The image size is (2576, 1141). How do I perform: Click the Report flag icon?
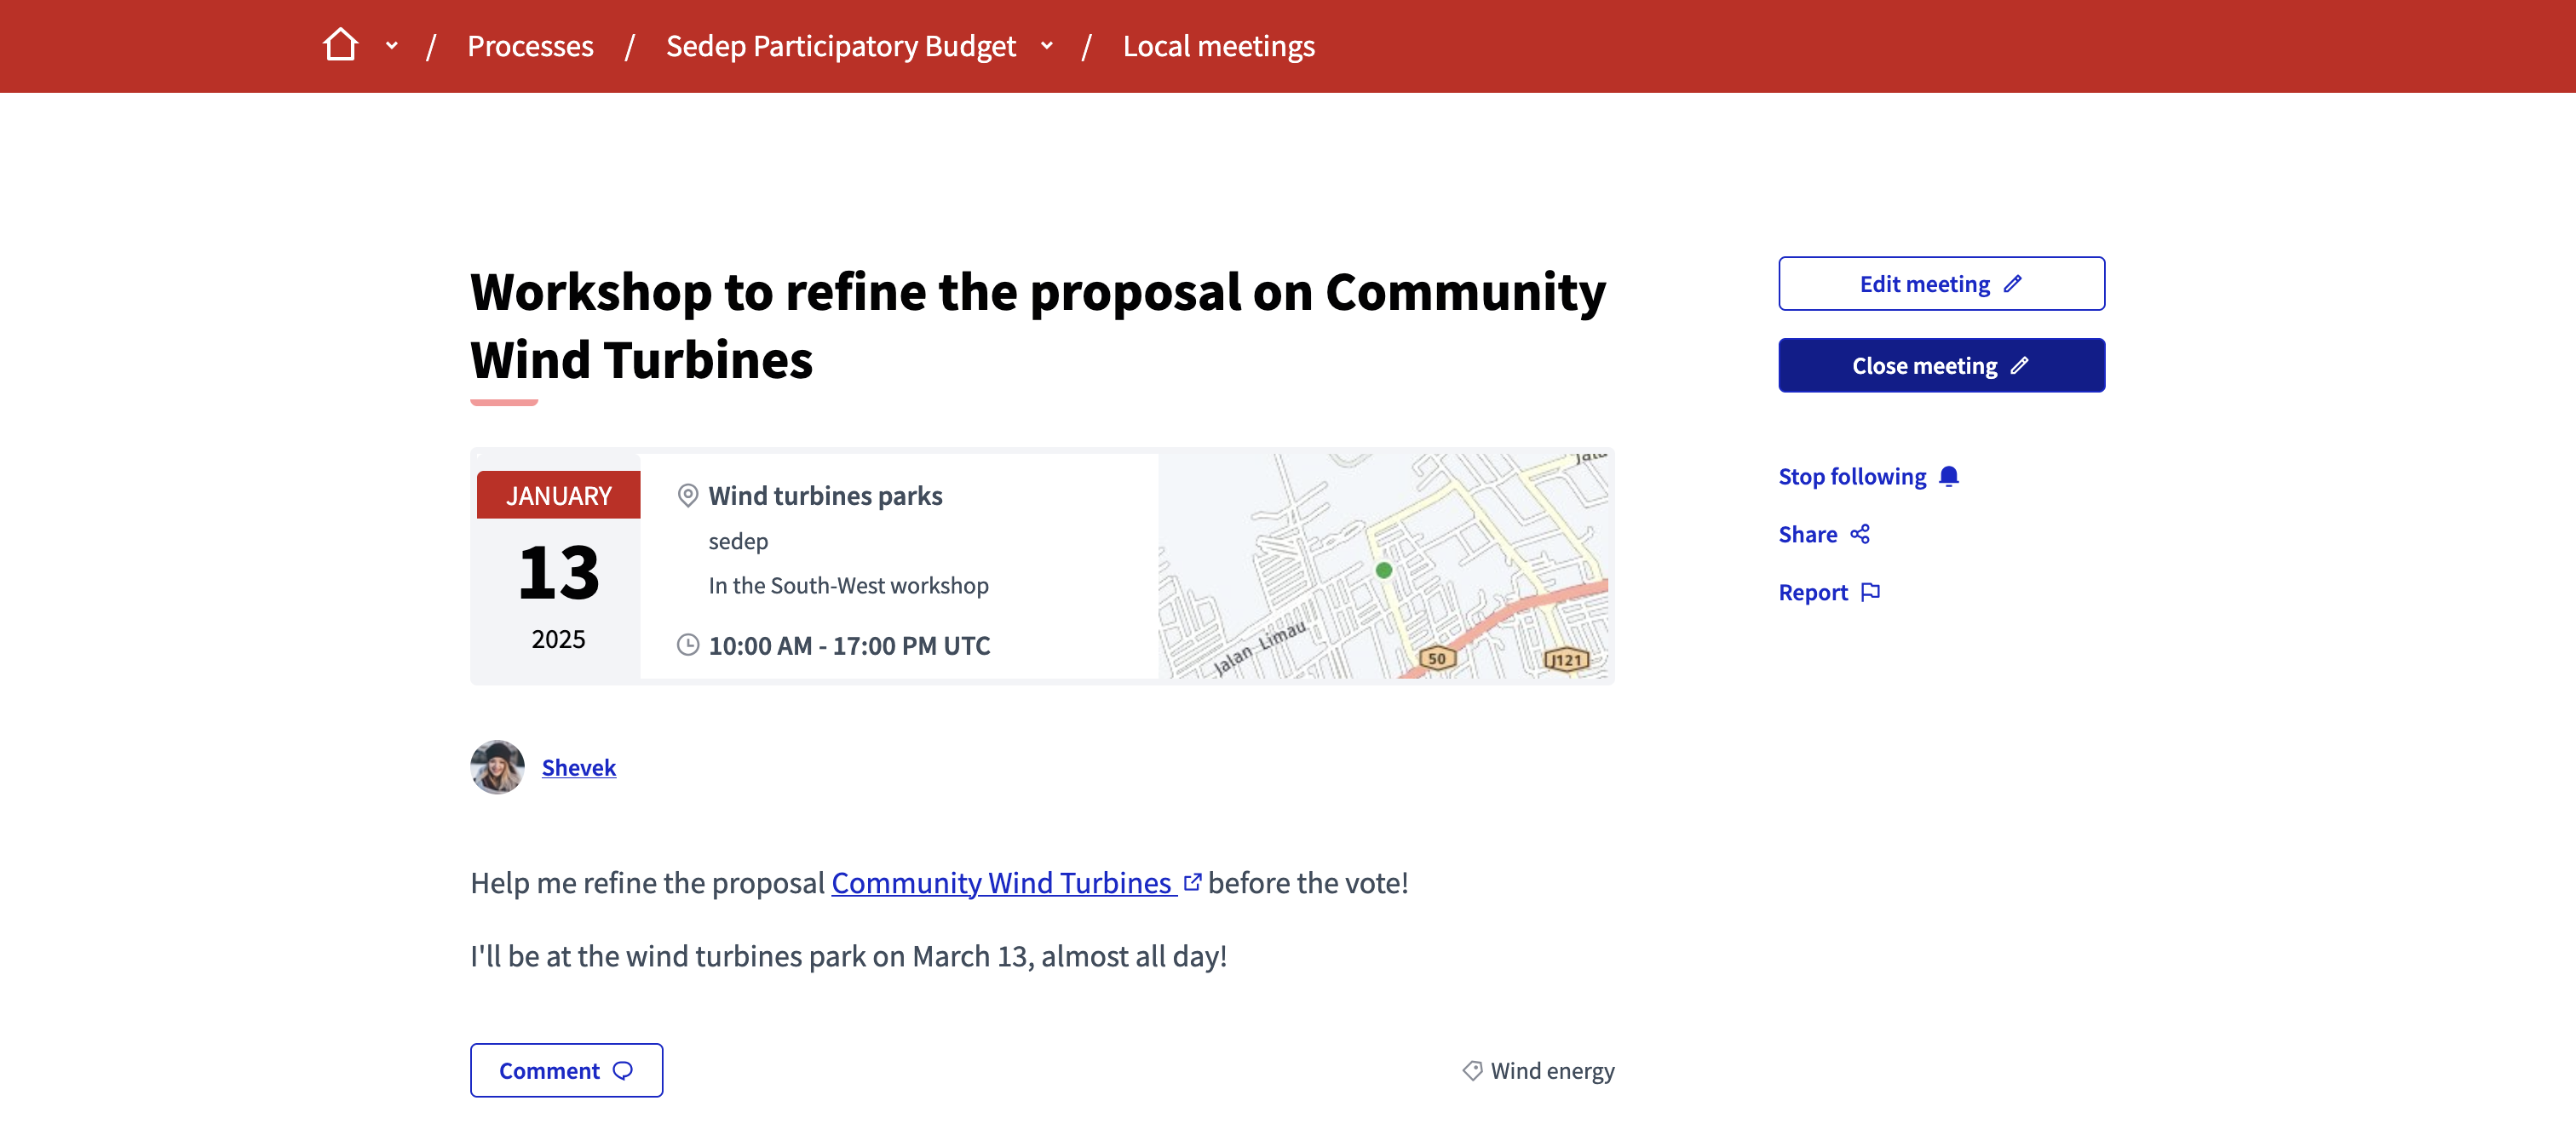1872,591
